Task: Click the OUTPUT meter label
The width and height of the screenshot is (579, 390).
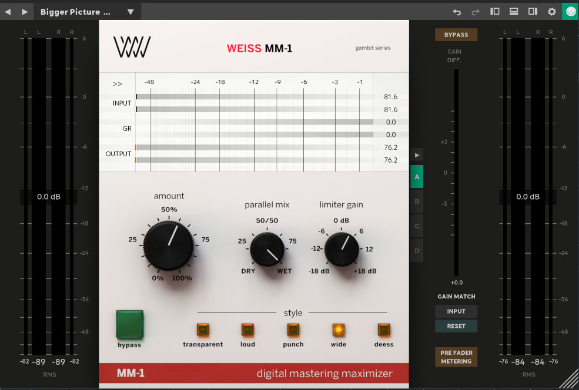Action: tap(118, 154)
